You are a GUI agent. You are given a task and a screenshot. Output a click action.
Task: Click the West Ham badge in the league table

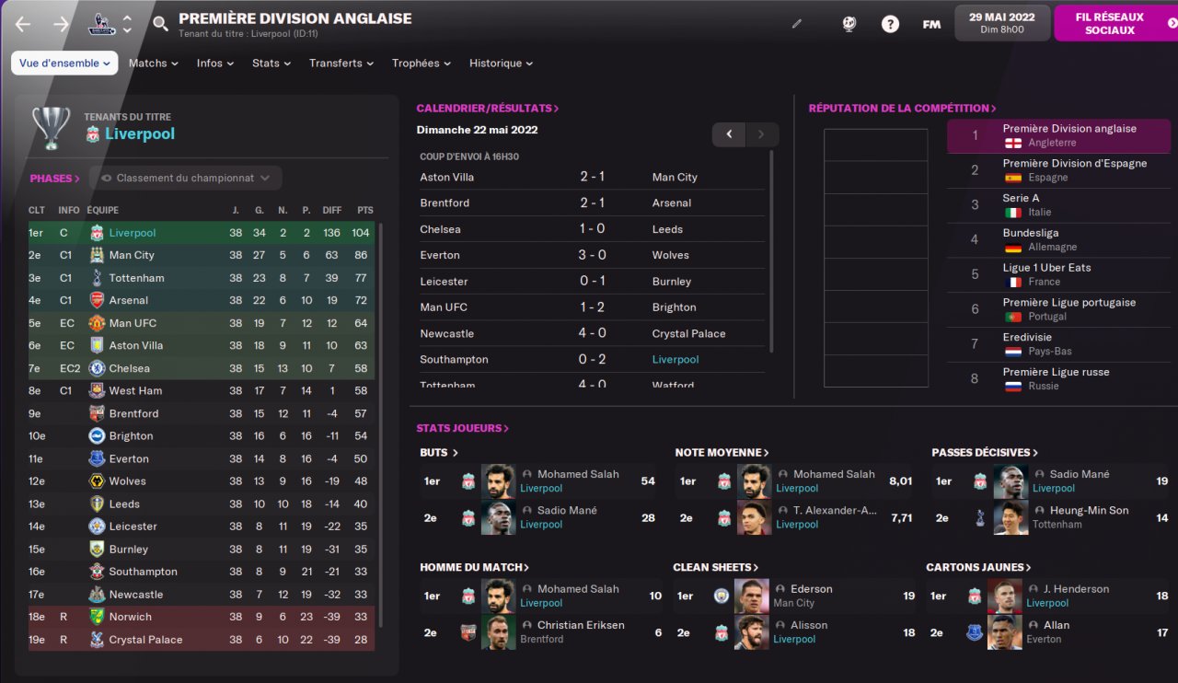tap(97, 390)
